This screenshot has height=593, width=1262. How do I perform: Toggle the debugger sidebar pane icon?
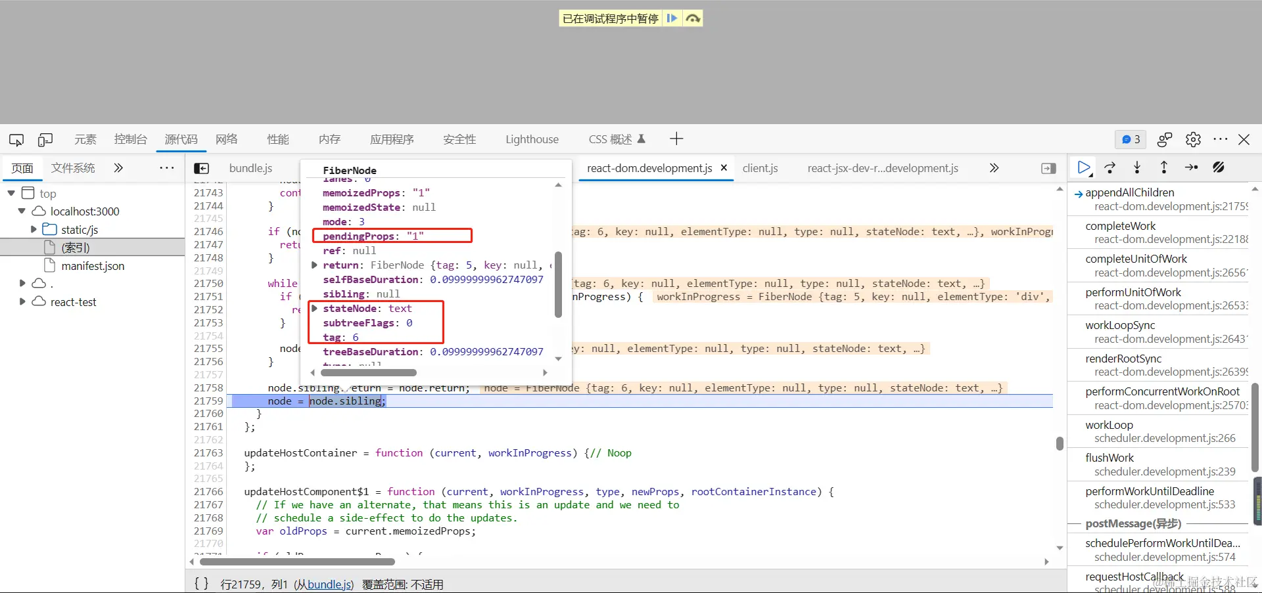[x=1049, y=168]
